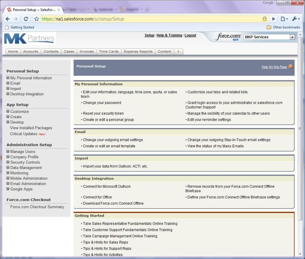Expand the Security Controls node
Image resolution: width=305 pixels, height=259 pixels.
[8, 162]
